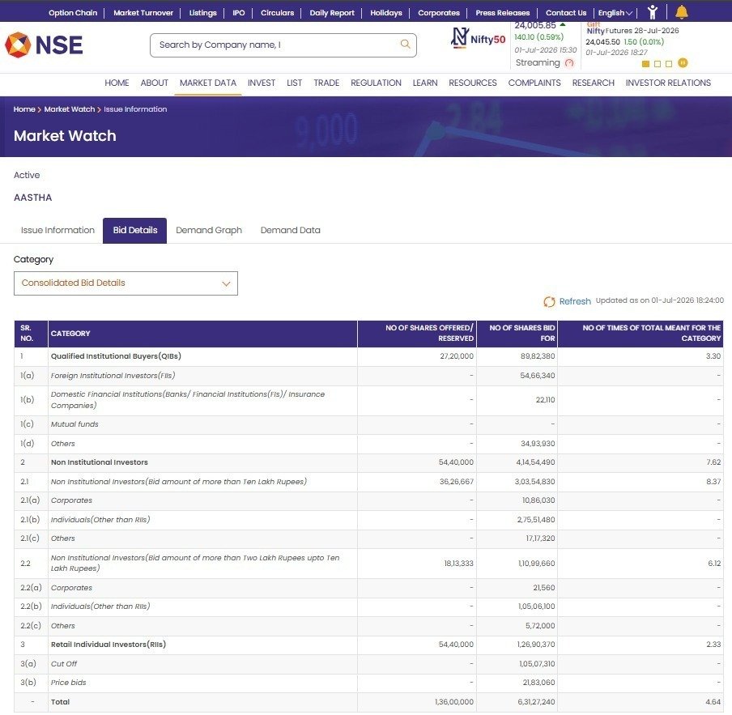This screenshot has width=732, height=715.
Task: Open the INVESTOR RELATIONS menu
Action: point(668,83)
